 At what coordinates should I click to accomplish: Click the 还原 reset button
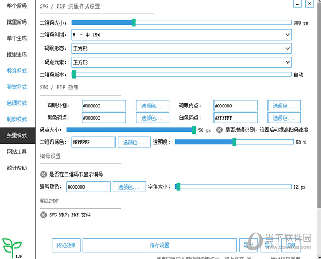(291, 245)
